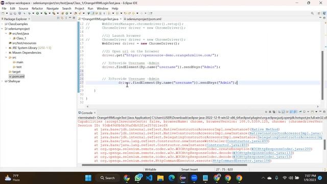This screenshot has height=184, width=327.
Task: Click the New Java Class toolbar icon
Action: click(x=67, y=13)
